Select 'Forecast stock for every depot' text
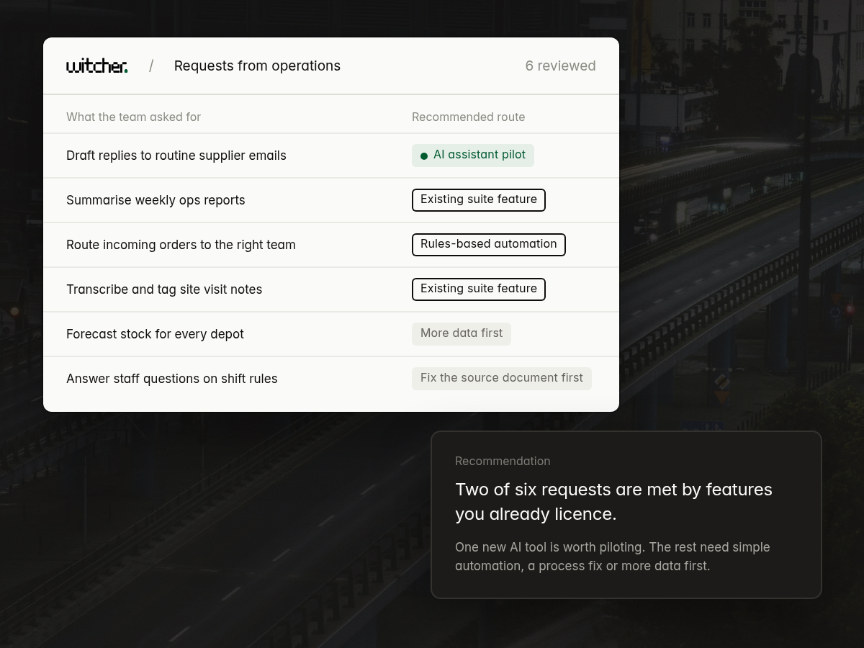864x648 pixels. click(155, 334)
